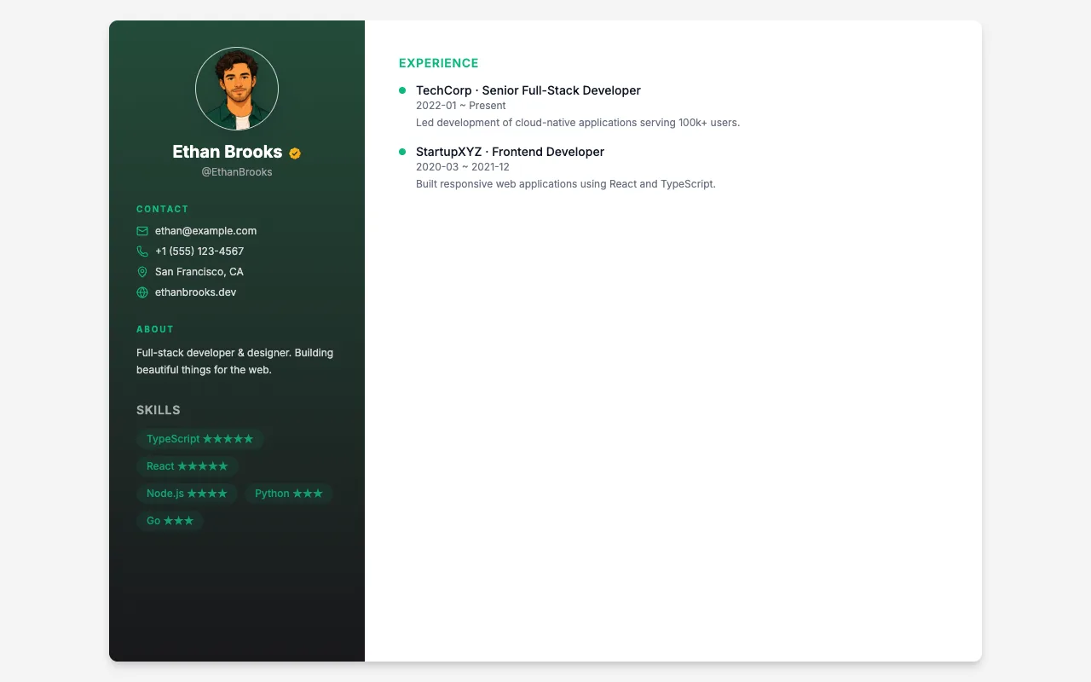Click the 2022-01 ~ Present date range
Image resolution: width=1091 pixels, height=682 pixels.
coord(461,106)
